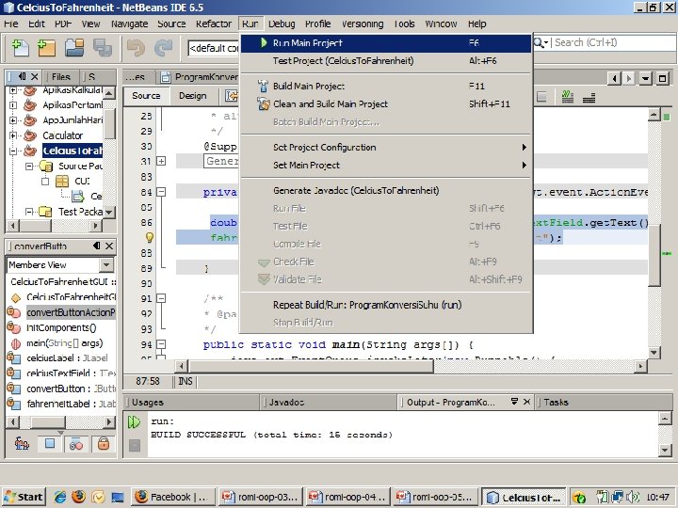
Task: Click the Source Packages folder icon
Action: click(x=46, y=166)
